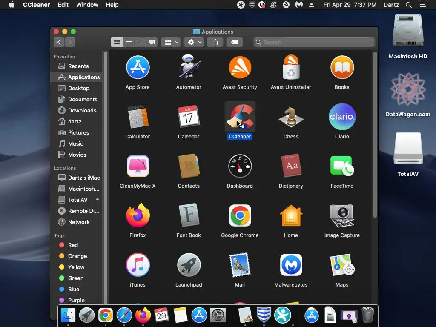Select the Calculator app icon

138,117
